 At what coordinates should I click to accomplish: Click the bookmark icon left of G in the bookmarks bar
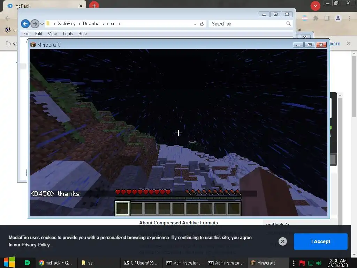click(x=8, y=29)
